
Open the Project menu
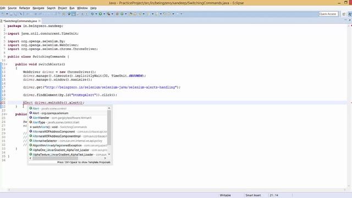click(62, 8)
